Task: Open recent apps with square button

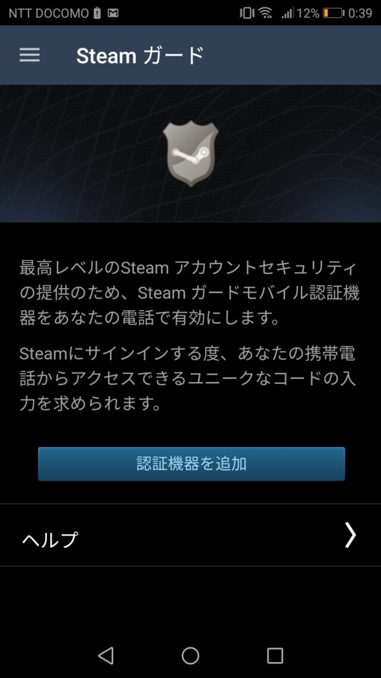Action: tap(275, 655)
